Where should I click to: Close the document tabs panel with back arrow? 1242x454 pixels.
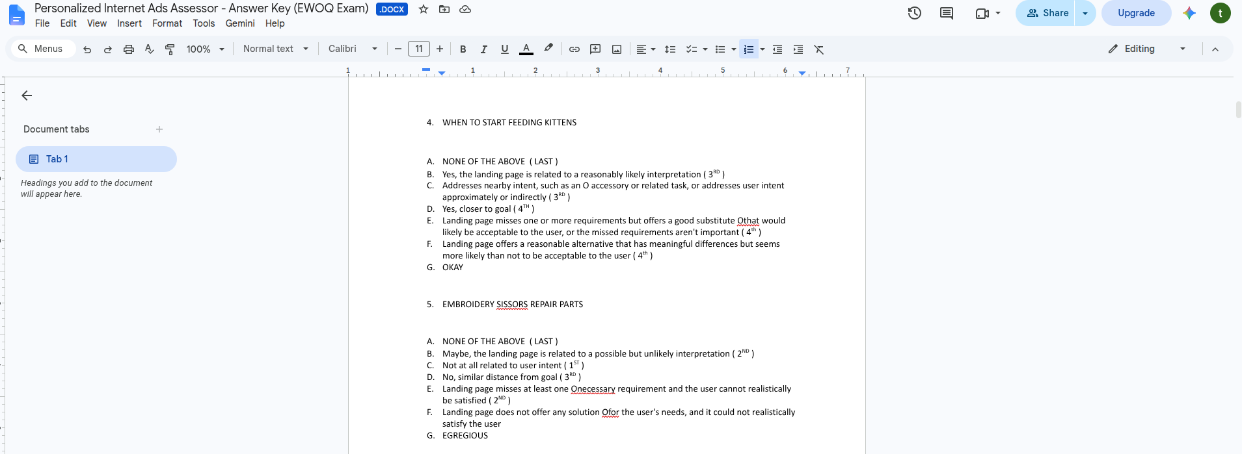point(27,95)
